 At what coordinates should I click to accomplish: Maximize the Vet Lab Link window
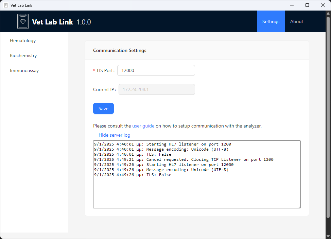(307, 5)
